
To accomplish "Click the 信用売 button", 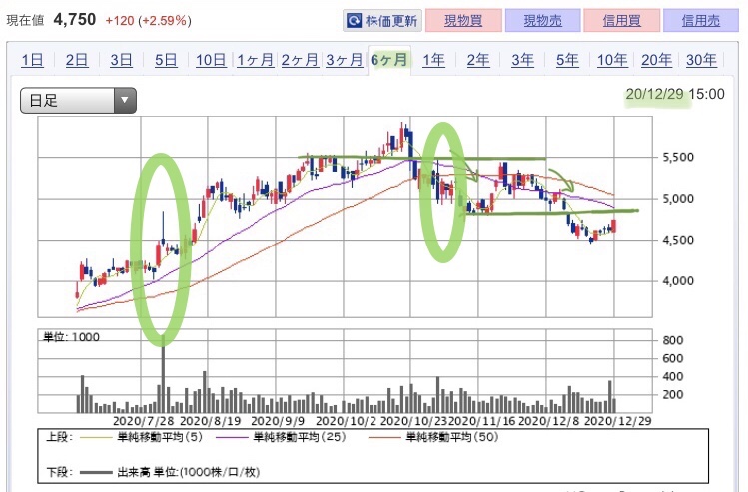I will (x=701, y=21).
